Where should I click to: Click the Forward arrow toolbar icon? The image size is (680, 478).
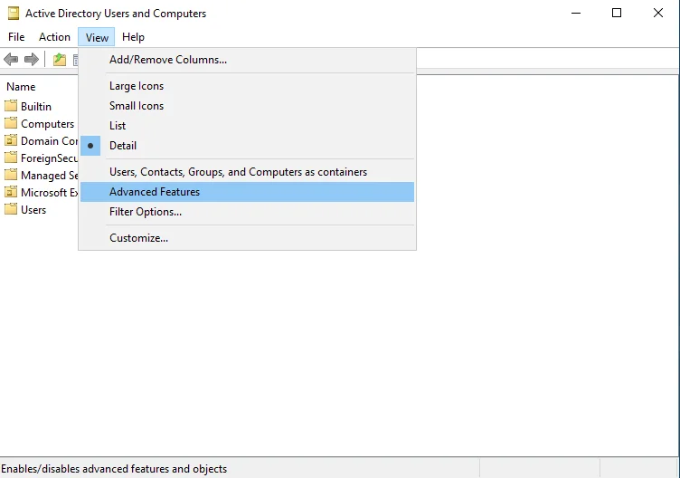pos(32,59)
